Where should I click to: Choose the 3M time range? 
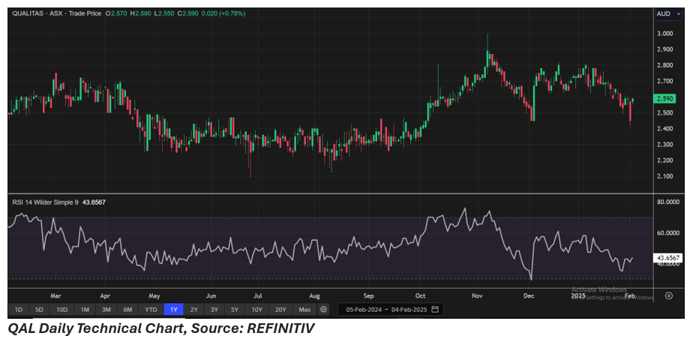106,309
